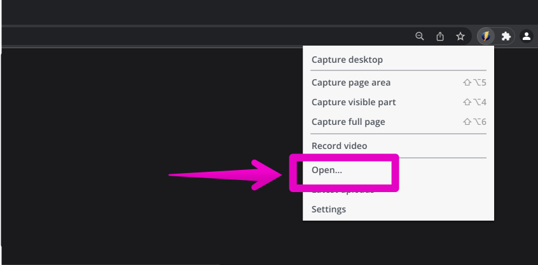This screenshot has width=538, height=265.
Task: Open the browser profile avatar
Action: (x=527, y=36)
